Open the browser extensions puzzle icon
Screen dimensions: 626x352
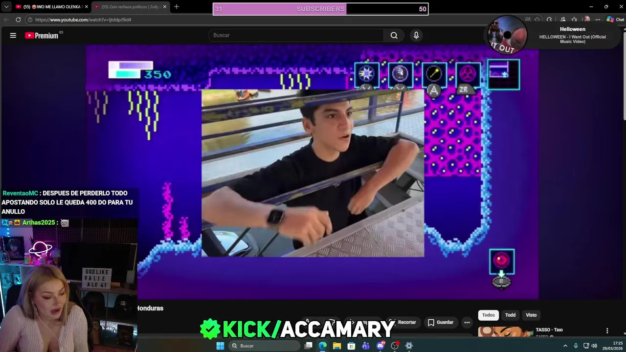pos(549,20)
